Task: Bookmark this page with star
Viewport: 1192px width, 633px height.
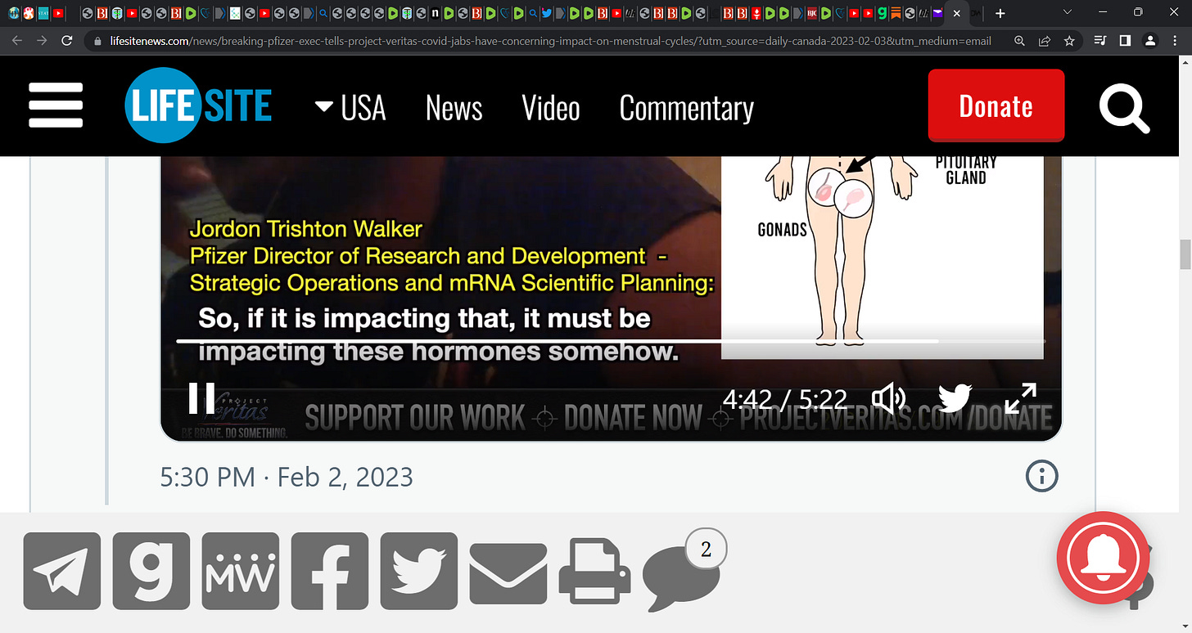Action: tap(1069, 41)
